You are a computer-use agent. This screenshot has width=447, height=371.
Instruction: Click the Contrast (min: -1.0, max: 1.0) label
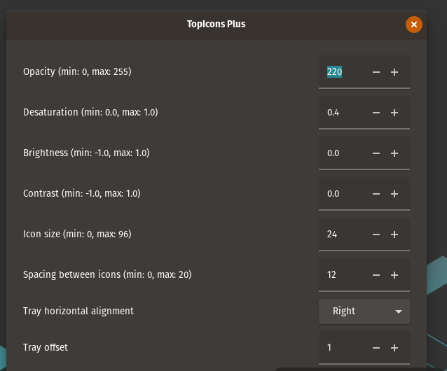(82, 194)
